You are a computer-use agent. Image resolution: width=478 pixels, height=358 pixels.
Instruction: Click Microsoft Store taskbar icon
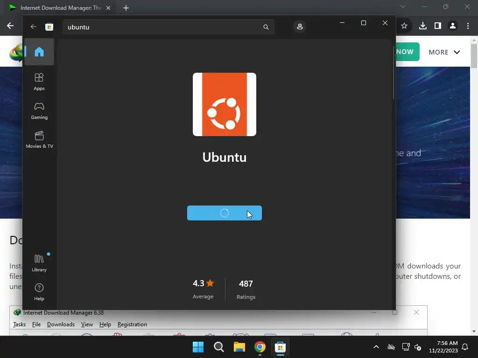pyautogui.click(x=280, y=347)
